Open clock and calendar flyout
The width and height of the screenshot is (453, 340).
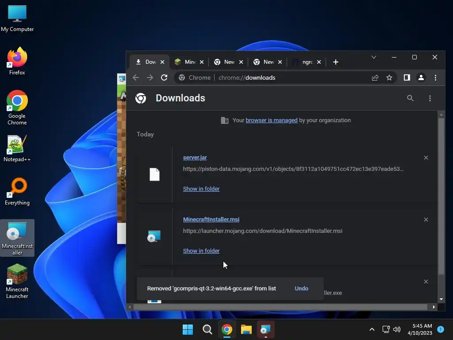420,329
